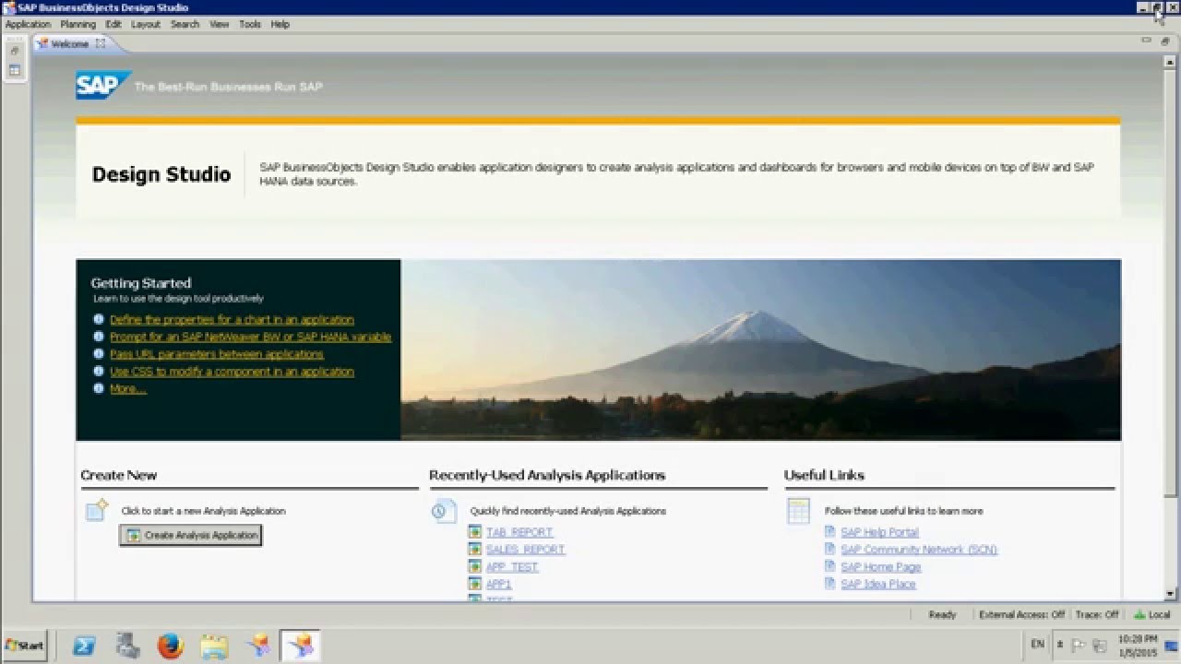Open the Edit menu
This screenshot has height=664, width=1181.
coord(113,24)
